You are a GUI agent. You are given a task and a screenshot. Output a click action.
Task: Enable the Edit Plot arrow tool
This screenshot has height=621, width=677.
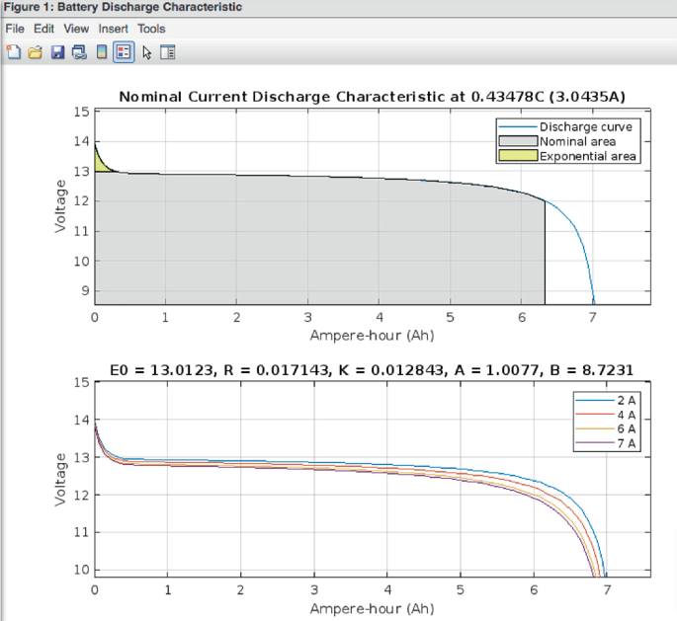(147, 52)
